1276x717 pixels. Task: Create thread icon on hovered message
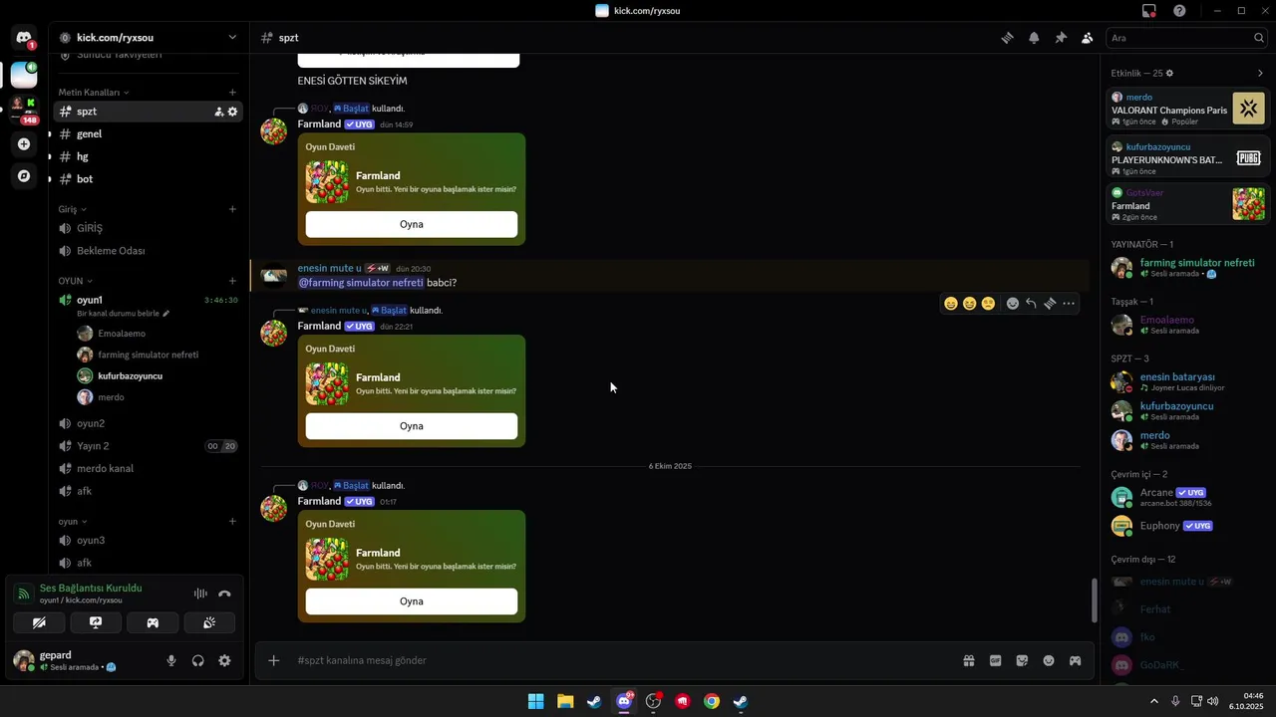tap(1050, 304)
